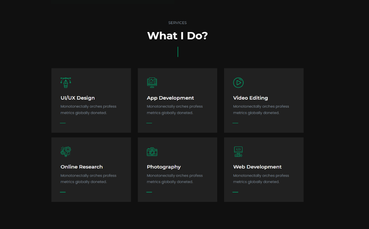Click the camera icon above Photography

pyautogui.click(x=152, y=152)
